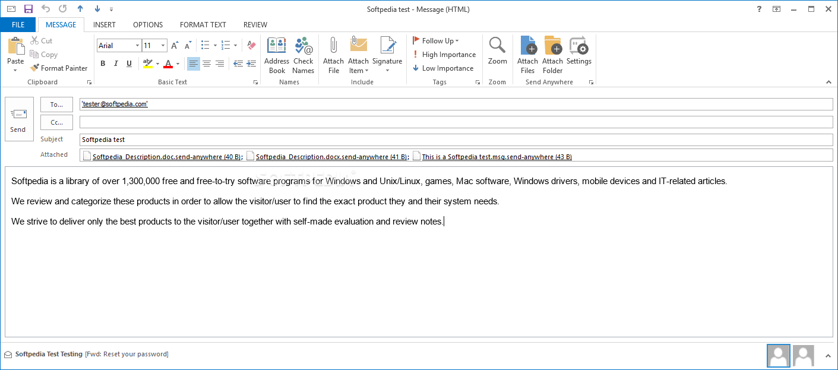Open the Arial font name dropdown
The image size is (838, 370).
[138, 46]
